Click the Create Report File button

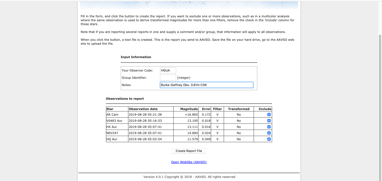[x=189, y=151]
